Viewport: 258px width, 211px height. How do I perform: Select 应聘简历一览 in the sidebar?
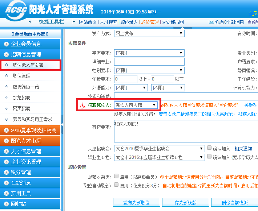click(x=26, y=87)
